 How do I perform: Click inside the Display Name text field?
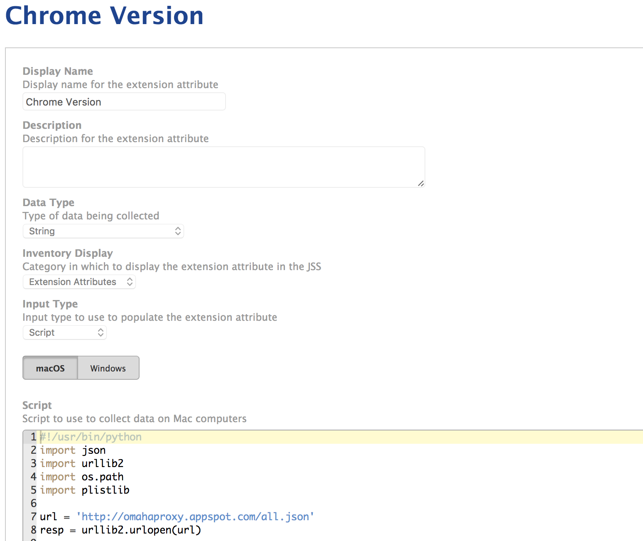[124, 101]
